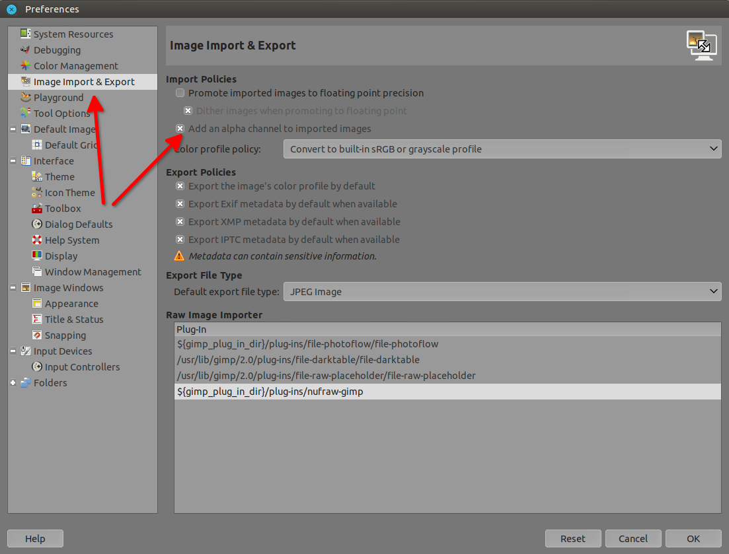Click the Image Import & Export header icon
This screenshot has width=729, height=554.
tap(701, 46)
